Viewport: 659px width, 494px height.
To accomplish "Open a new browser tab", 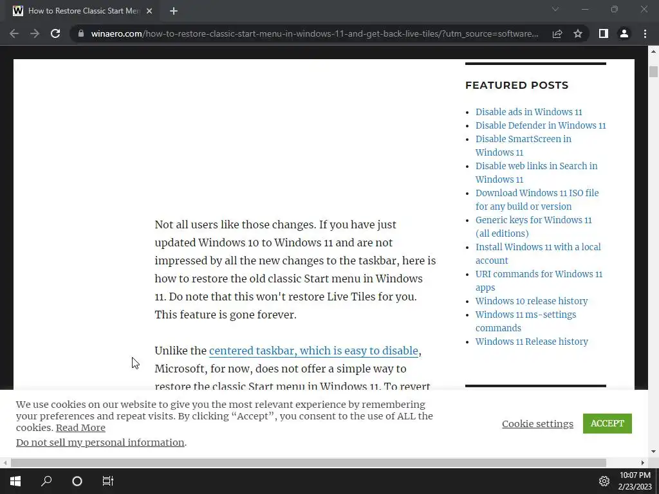I will [174, 11].
